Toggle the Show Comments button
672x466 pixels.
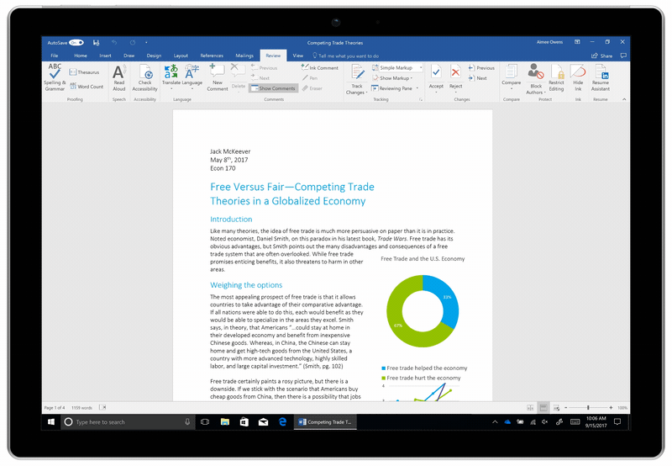pos(273,88)
